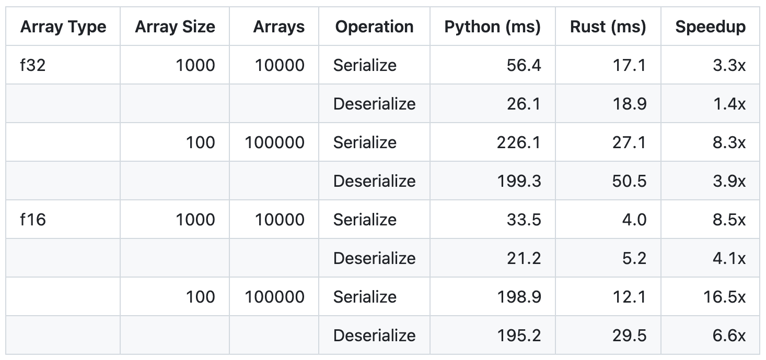Viewport: 766px width, 360px height.
Task: Select the 1.4x speedup cell
Action: coord(729,104)
